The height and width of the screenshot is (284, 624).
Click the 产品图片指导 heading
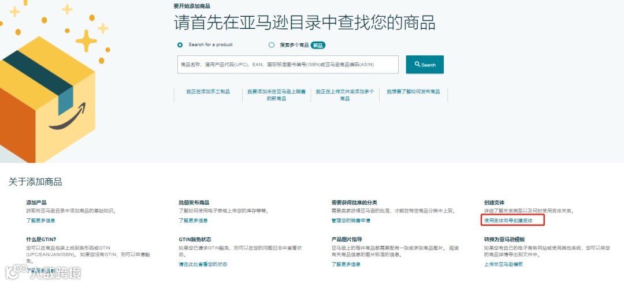pyautogui.click(x=347, y=240)
